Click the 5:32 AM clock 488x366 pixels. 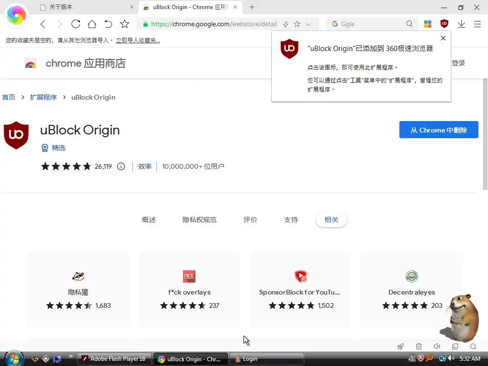[470, 359]
